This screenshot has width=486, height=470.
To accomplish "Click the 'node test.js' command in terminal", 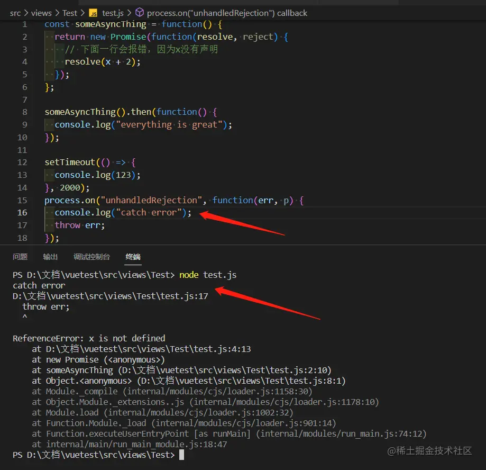I will (x=208, y=275).
